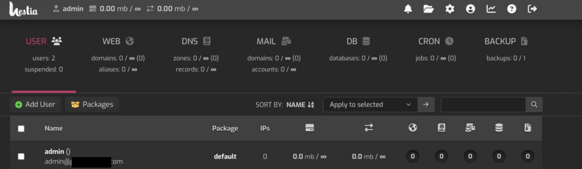The image size is (582, 169).
Task: Go to the MAIL tab
Action: point(273,41)
